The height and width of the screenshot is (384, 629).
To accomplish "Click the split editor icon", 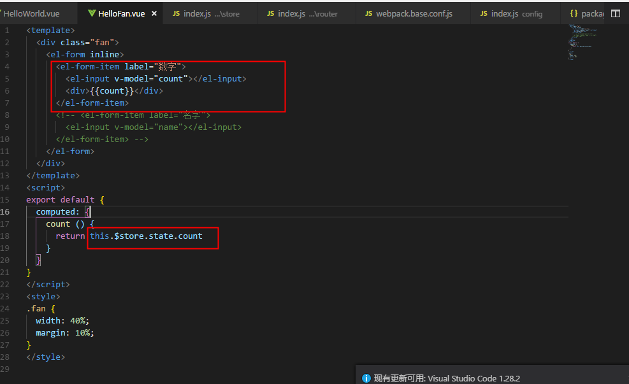I will [616, 13].
